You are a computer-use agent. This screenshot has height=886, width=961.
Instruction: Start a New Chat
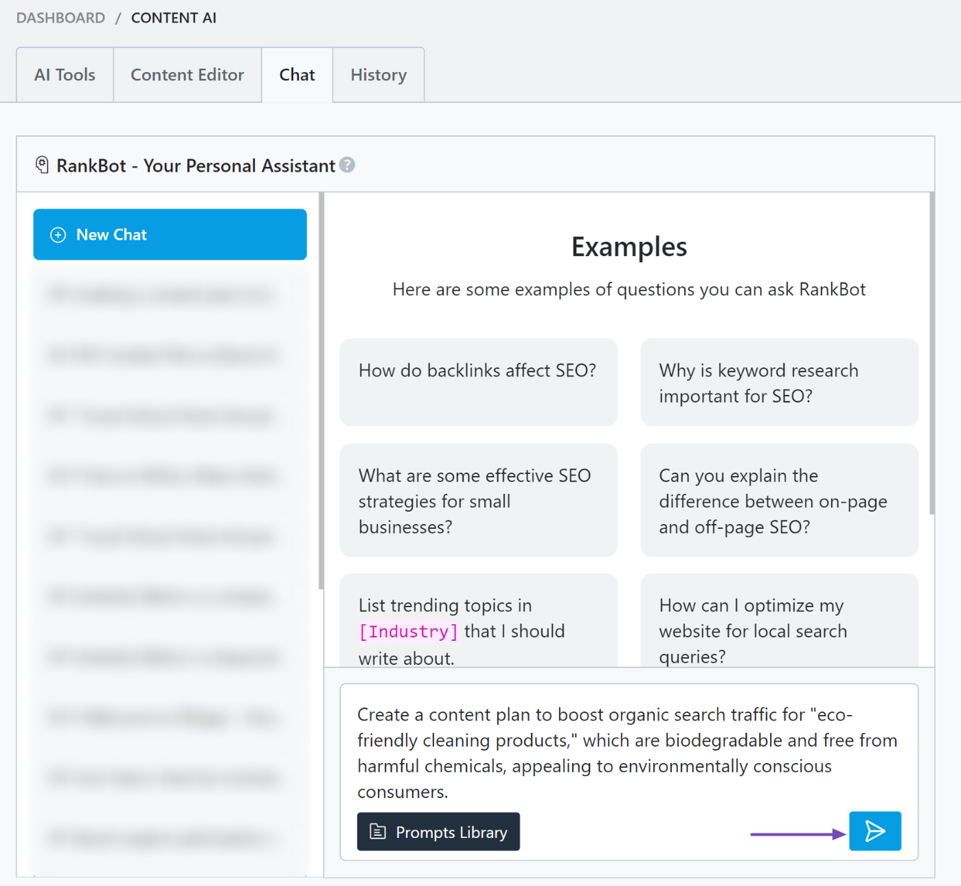click(x=170, y=234)
